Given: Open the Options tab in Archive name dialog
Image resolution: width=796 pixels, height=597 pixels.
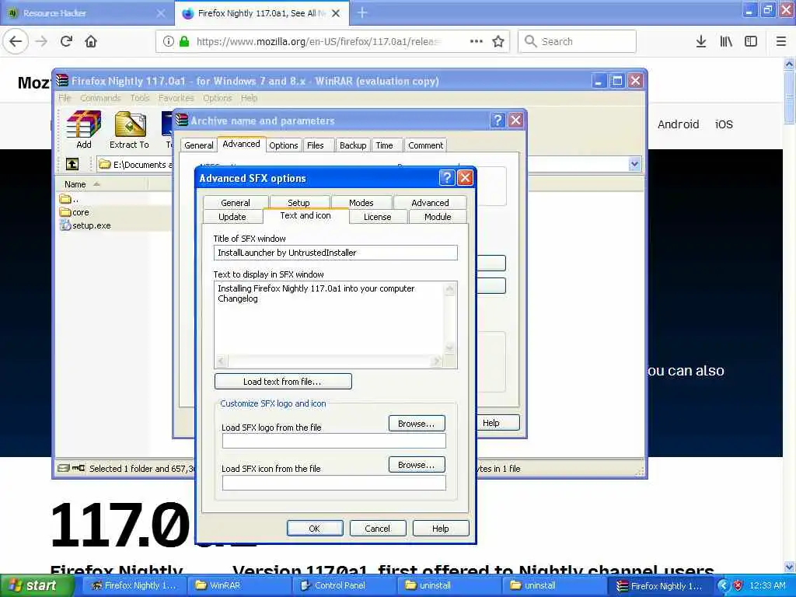Looking at the screenshot, I should click(283, 145).
